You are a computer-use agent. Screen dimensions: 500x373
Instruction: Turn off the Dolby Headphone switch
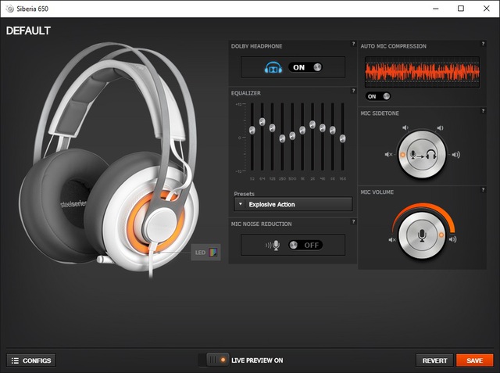(305, 67)
